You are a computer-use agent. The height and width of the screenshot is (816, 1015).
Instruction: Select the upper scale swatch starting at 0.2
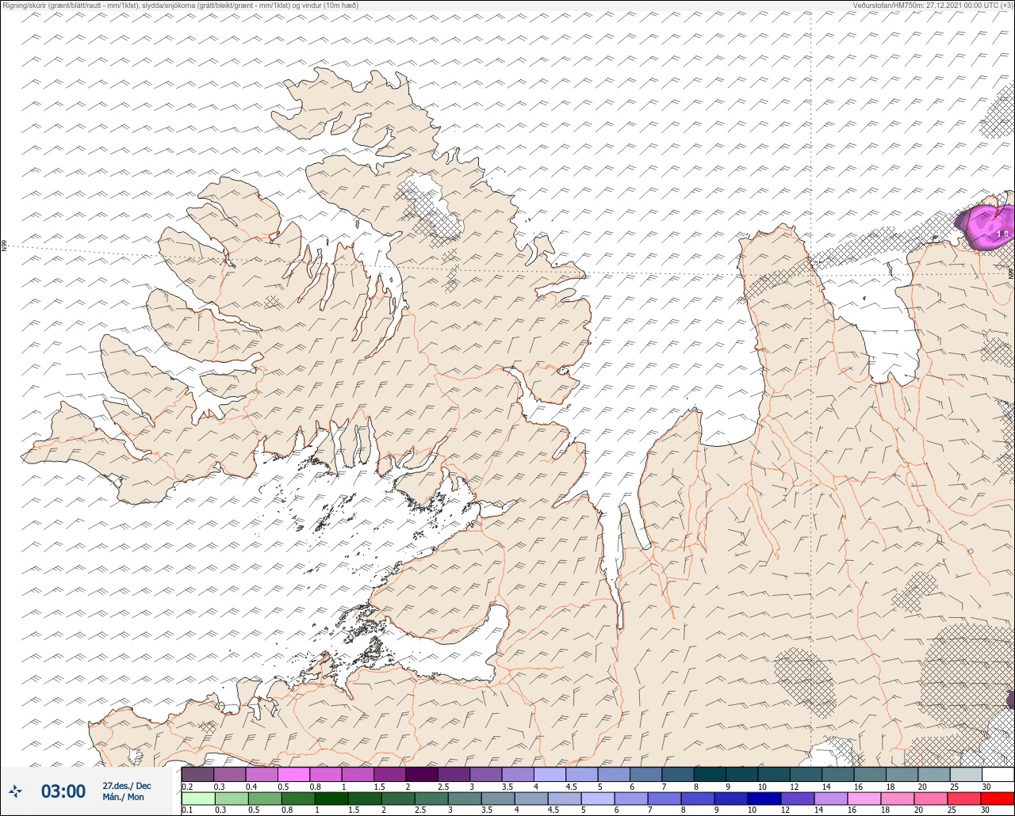(x=197, y=774)
